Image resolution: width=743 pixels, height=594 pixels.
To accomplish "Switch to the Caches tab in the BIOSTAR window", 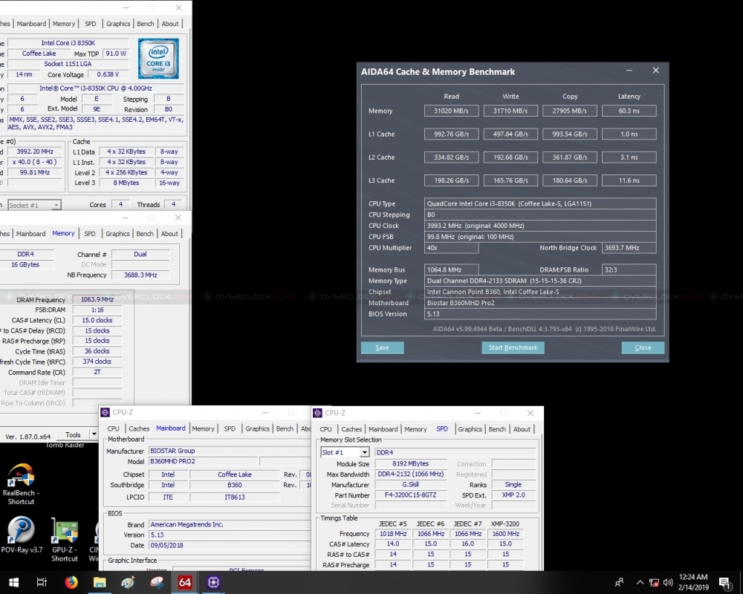I will tap(140, 428).
